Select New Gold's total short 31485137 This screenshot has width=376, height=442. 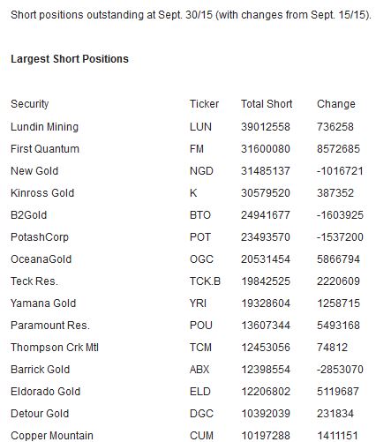pos(266,171)
